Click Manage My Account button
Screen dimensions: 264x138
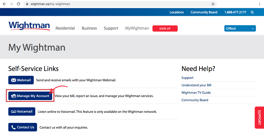tap(30, 96)
